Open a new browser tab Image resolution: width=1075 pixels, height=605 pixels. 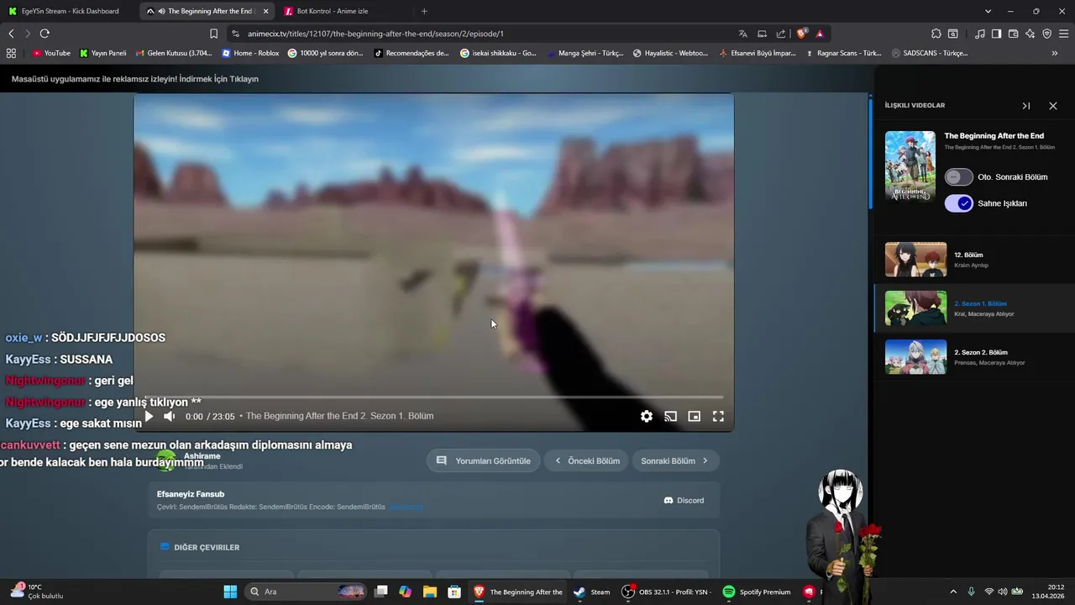coord(424,11)
